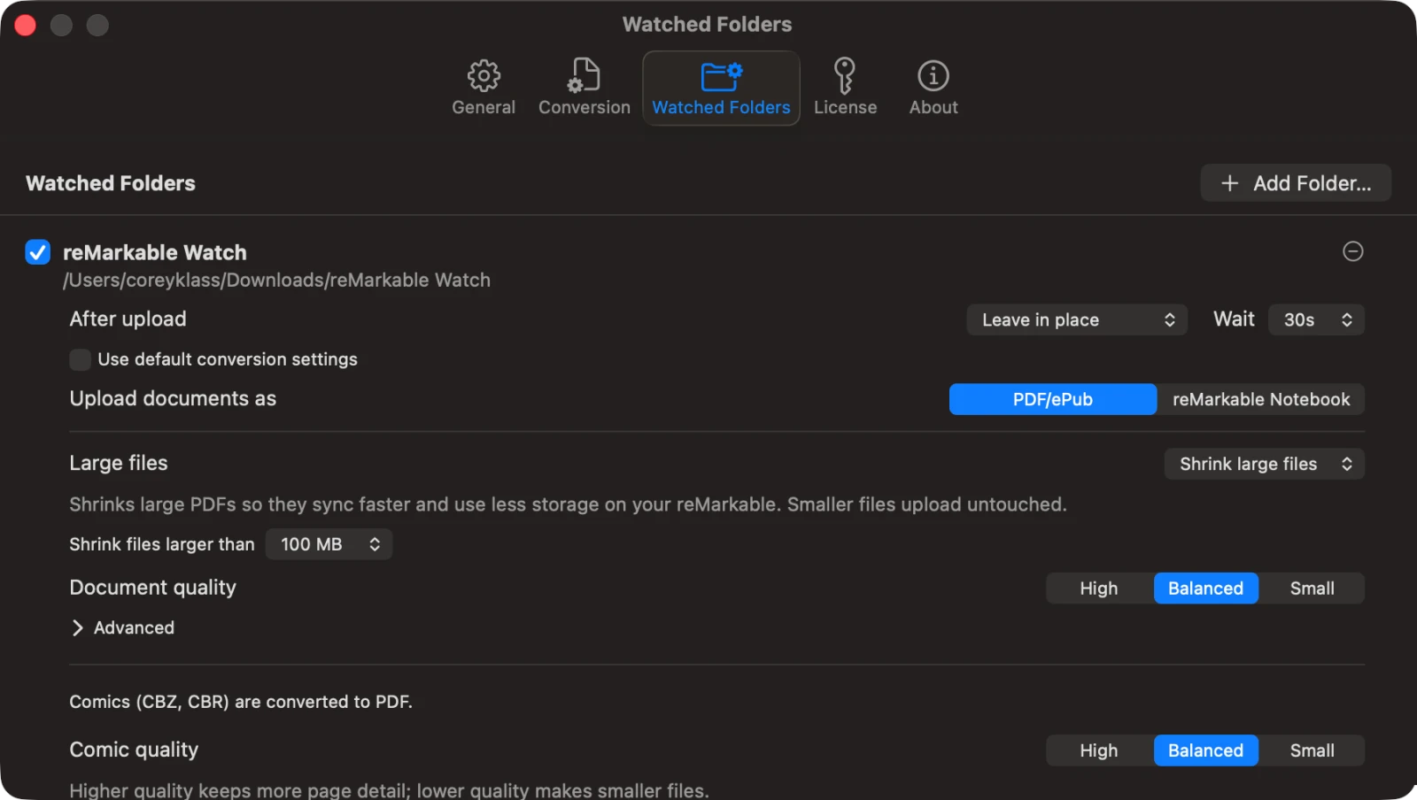Enable Use default conversion settings checkbox
The height and width of the screenshot is (800, 1417).
(80, 359)
